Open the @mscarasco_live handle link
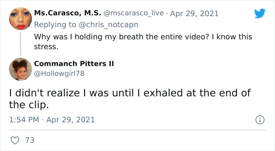 [134, 13]
